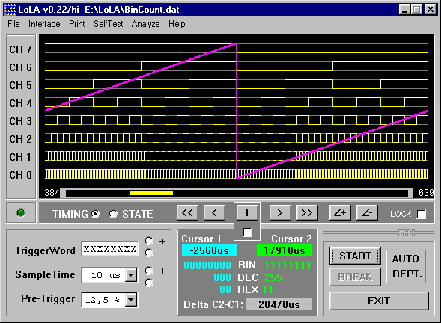Click the LoLA app icon in title bar
Image resolution: width=441 pixels, height=323 pixels.
10,10
